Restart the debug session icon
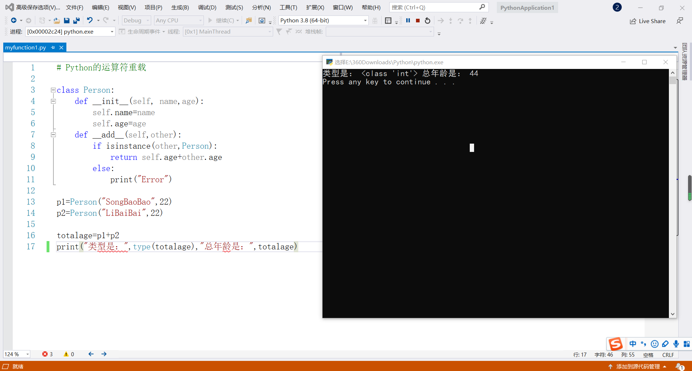The height and width of the screenshot is (371, 692). [x=427, y=21]
